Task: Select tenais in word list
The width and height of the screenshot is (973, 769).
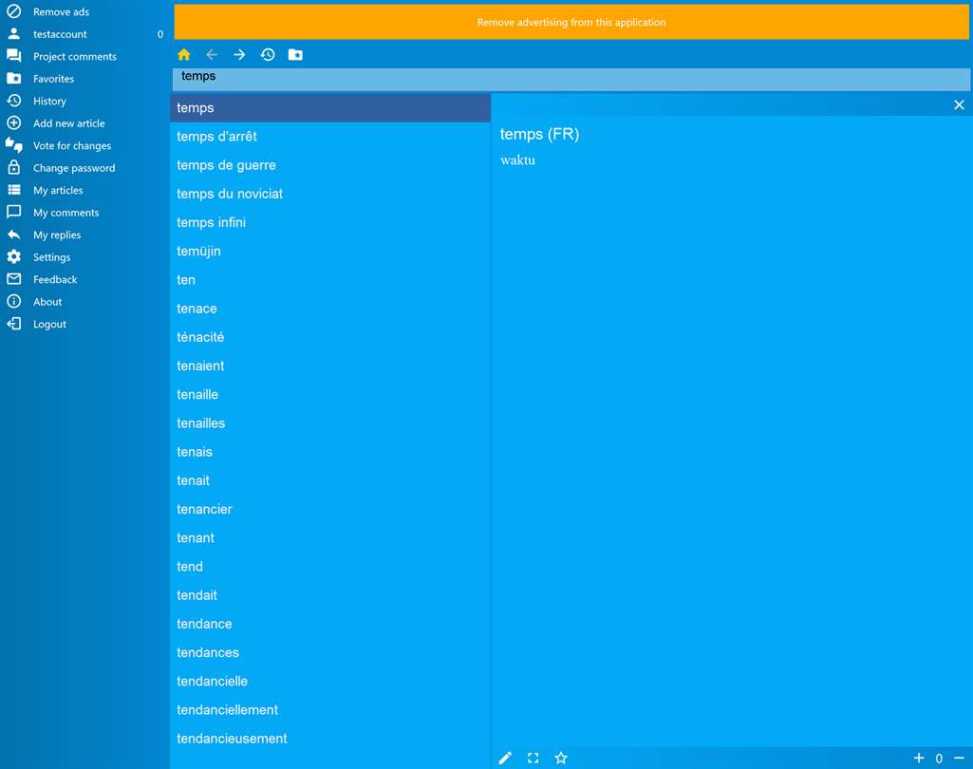Action: (x=330, y=452)
